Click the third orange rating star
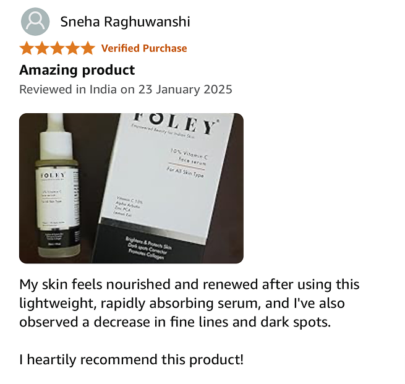This screenshot has height=384, width=405. point(58,48)
